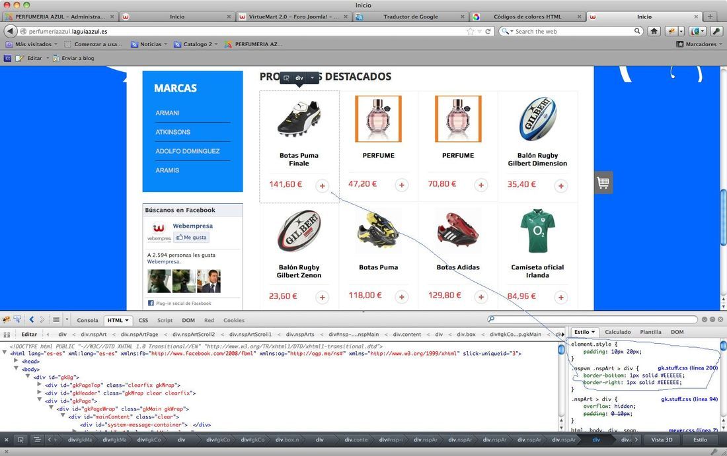Click the ARMANI brand link

pyautogui.click(x=167, y=113)
